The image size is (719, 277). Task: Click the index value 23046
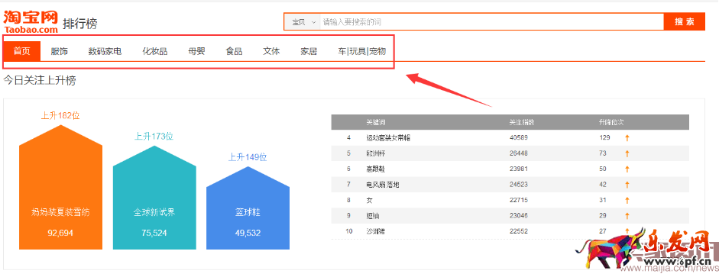coord(519,216)
